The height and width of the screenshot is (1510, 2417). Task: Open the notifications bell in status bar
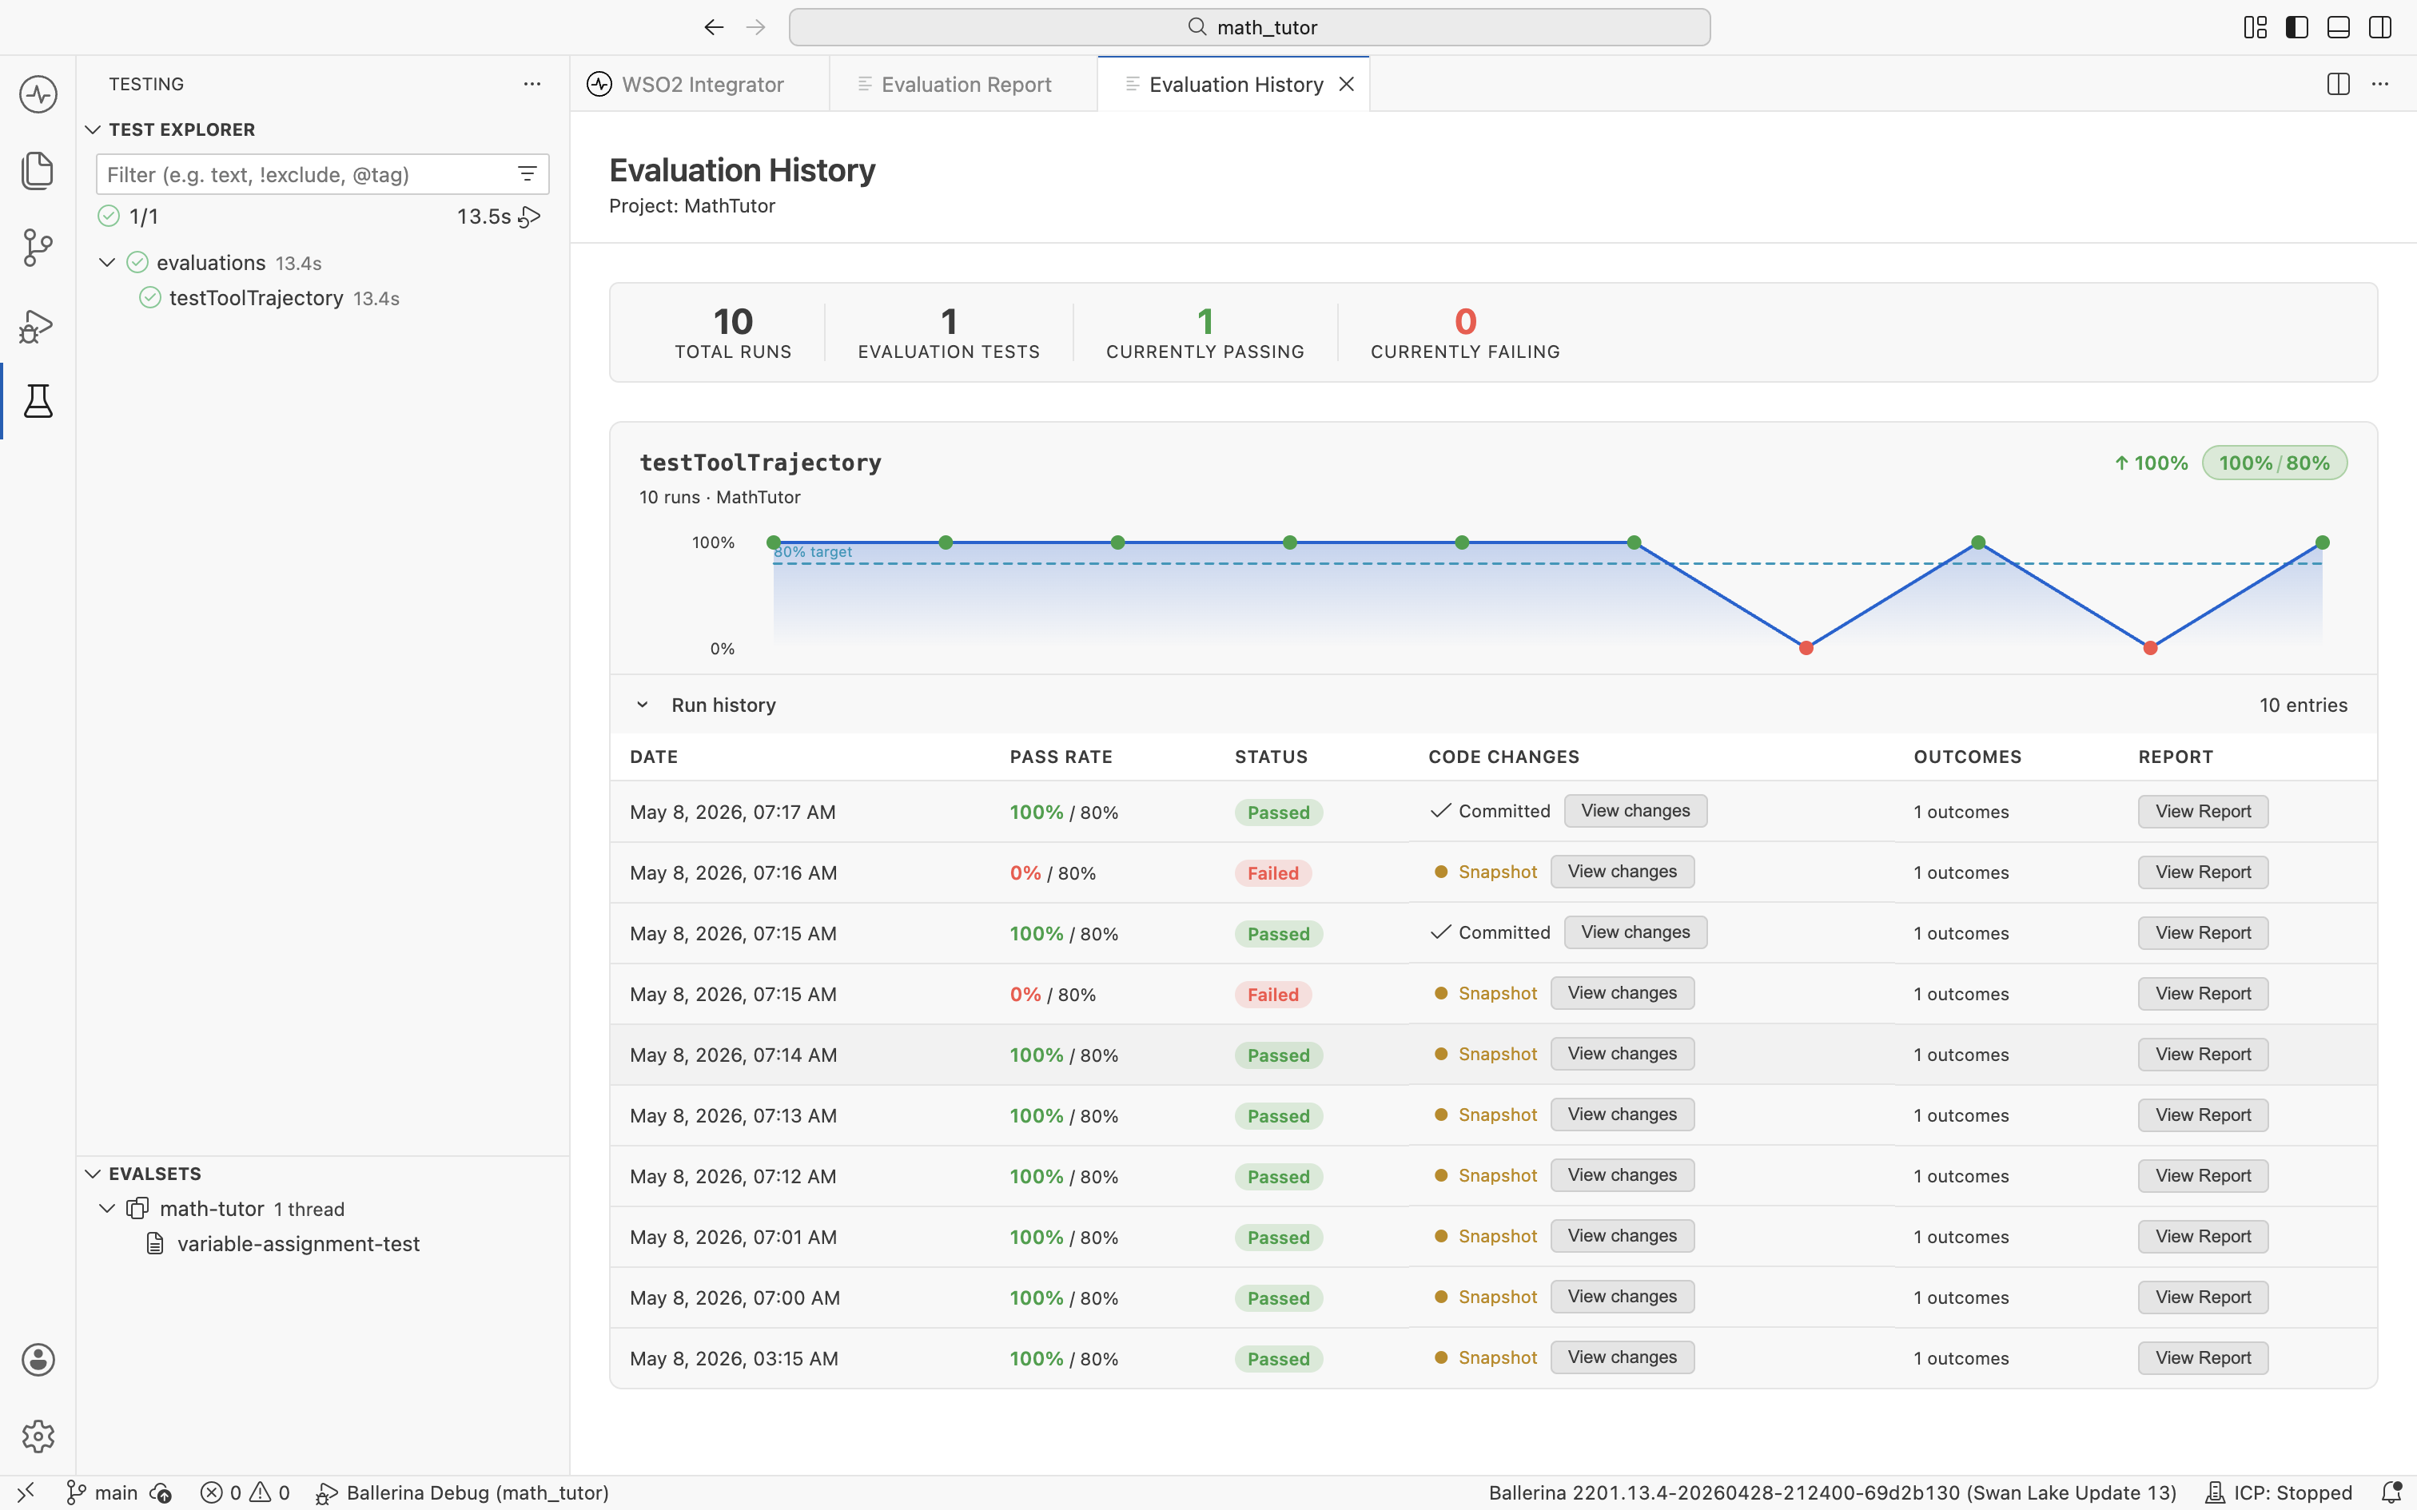pos(2391,1492)
